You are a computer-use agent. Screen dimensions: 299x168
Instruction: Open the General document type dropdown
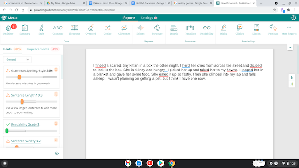coord(17,60)
